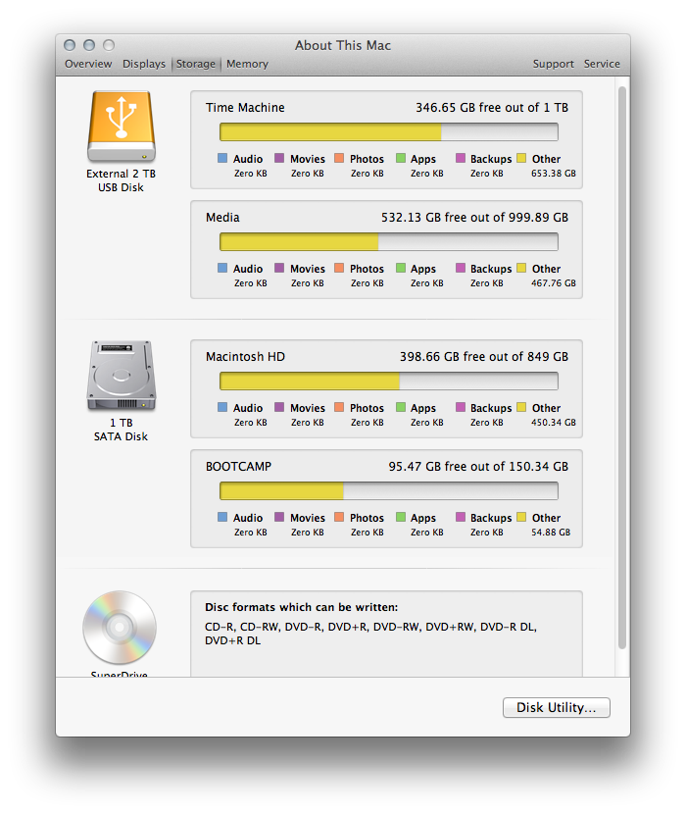Click the magenta Backups swatch under Macintosh HD

(x=461, y=407)
